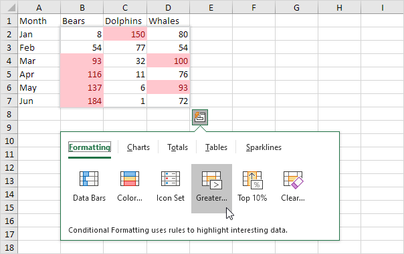Select row 1 header

pos(9,21)
